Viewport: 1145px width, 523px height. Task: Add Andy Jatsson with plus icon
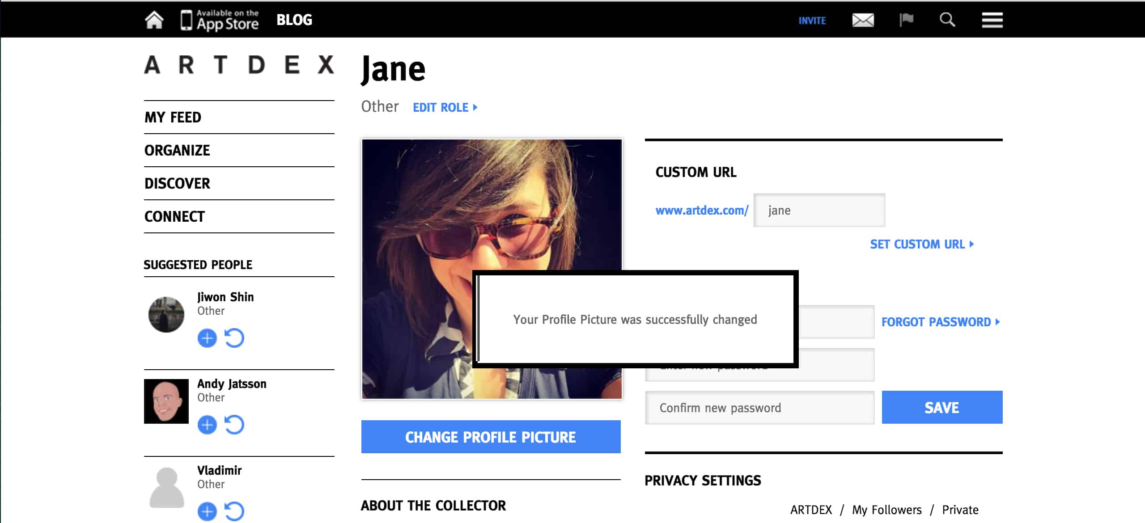point(207,425)
